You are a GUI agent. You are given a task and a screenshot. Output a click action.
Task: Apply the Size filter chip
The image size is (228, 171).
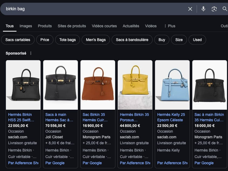pyautogui.click(x=179, y=40)
